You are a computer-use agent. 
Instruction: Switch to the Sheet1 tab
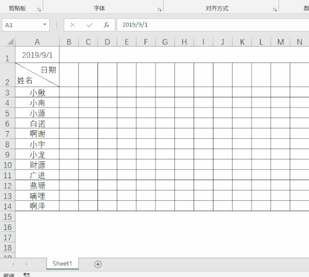62,263
